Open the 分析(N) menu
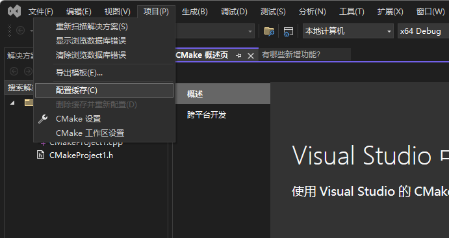 click(x=312, y=12)
